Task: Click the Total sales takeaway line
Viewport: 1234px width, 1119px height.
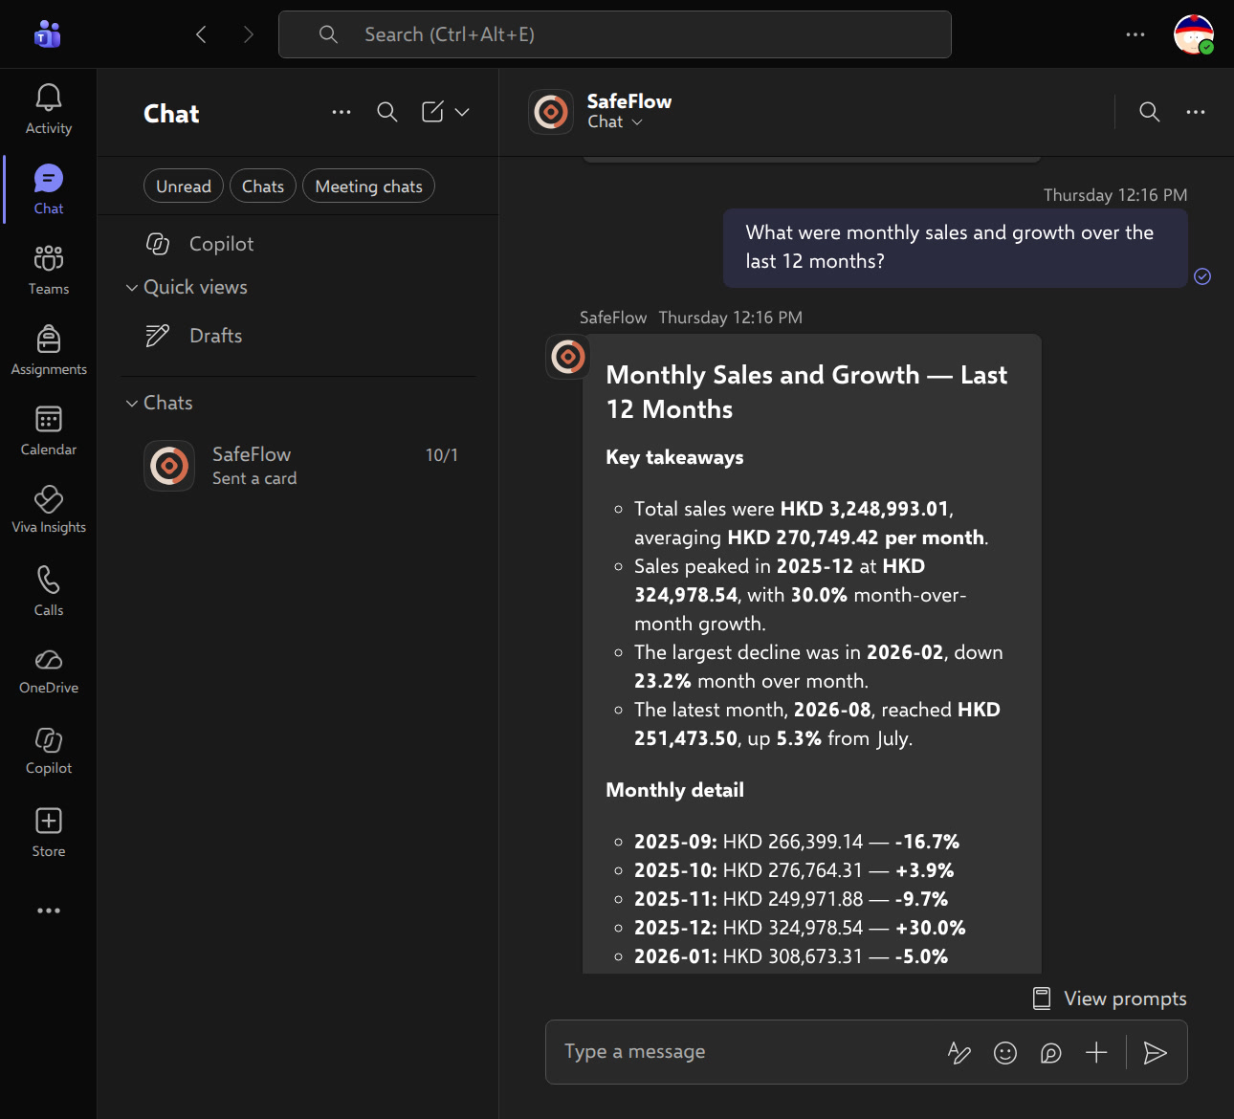Action: 811,523
